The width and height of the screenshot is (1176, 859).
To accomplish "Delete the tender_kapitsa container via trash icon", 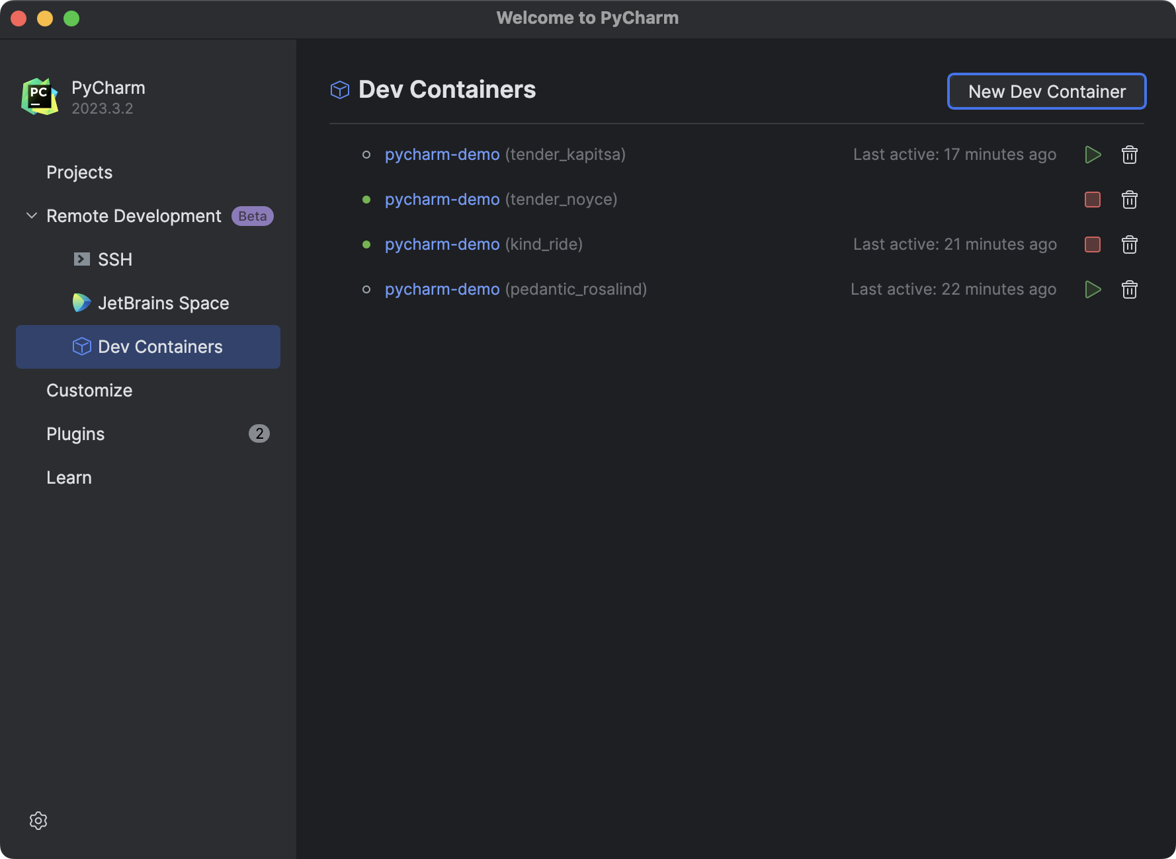I will 1130,155.
